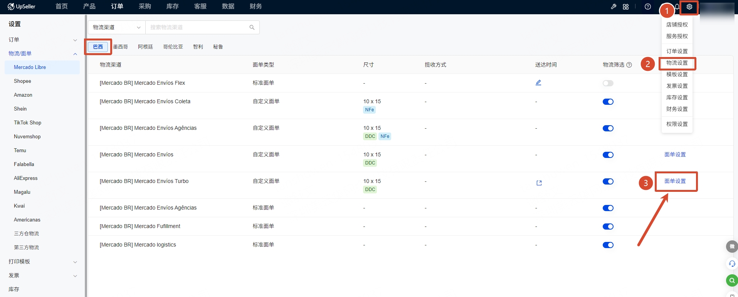
Task: Click the NFe tag in Mercado Envíos Coleta row
Action: coord(370,110)
